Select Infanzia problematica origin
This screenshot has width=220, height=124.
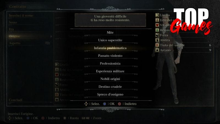tap(110, 48)
